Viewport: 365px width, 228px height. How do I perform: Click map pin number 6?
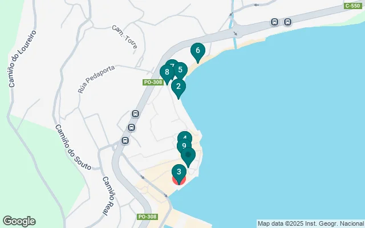point(198,51)
